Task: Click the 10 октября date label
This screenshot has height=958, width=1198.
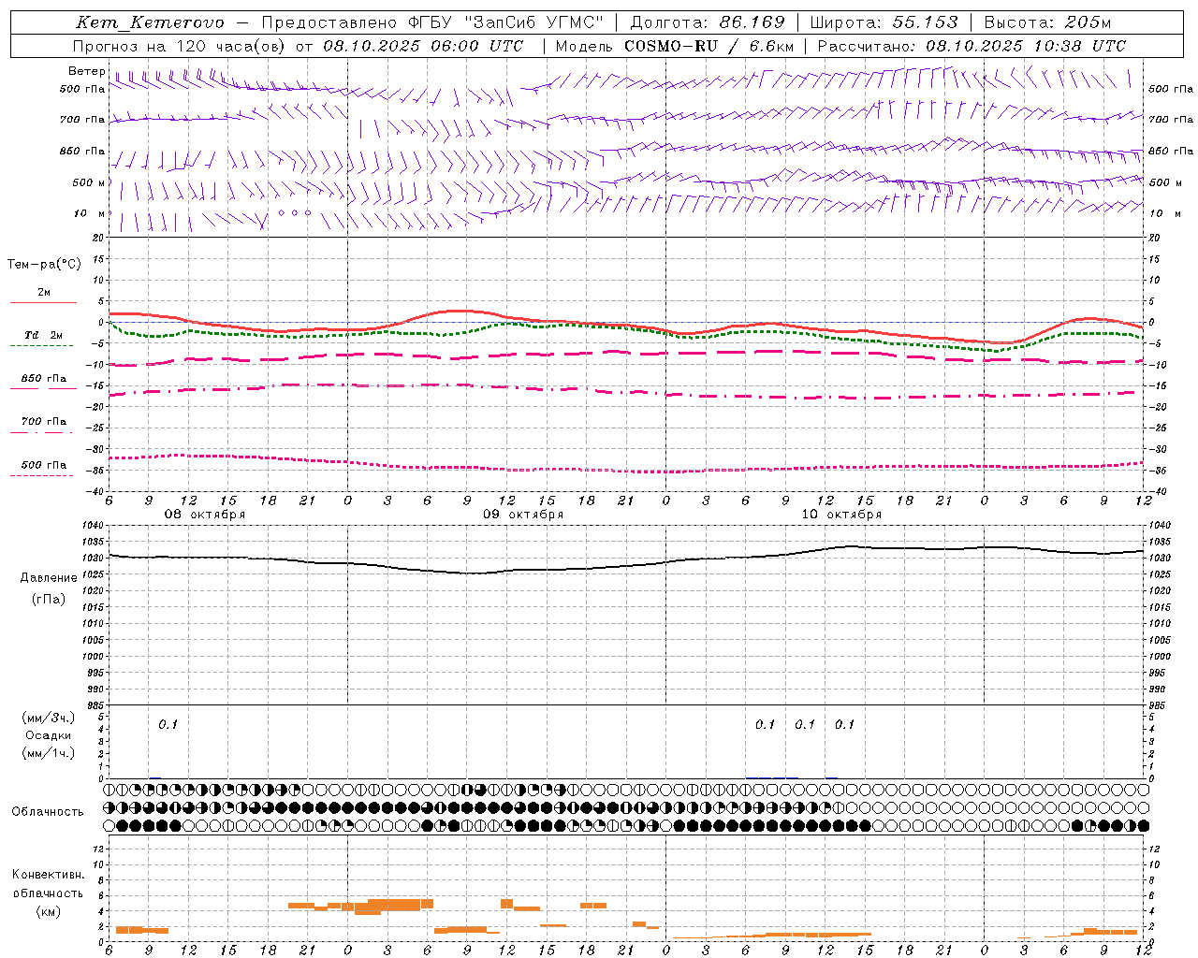Action: pos(841,515)
